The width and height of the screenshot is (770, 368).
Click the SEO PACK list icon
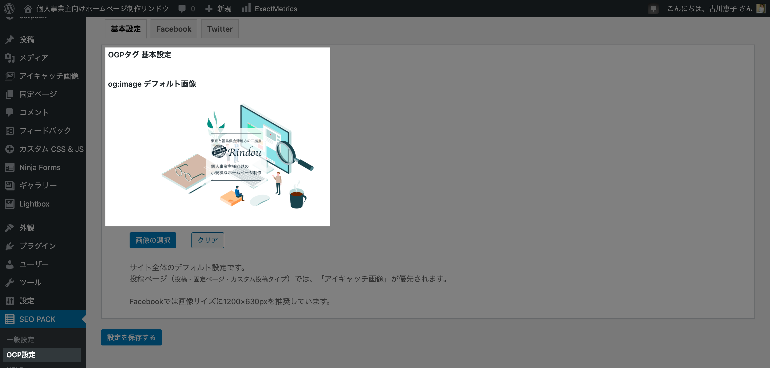click(x=10, y=319)
